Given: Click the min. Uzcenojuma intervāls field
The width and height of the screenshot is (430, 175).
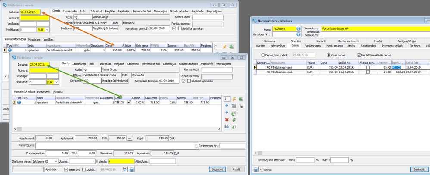Looking at the screenshot, I should (305, 160).
